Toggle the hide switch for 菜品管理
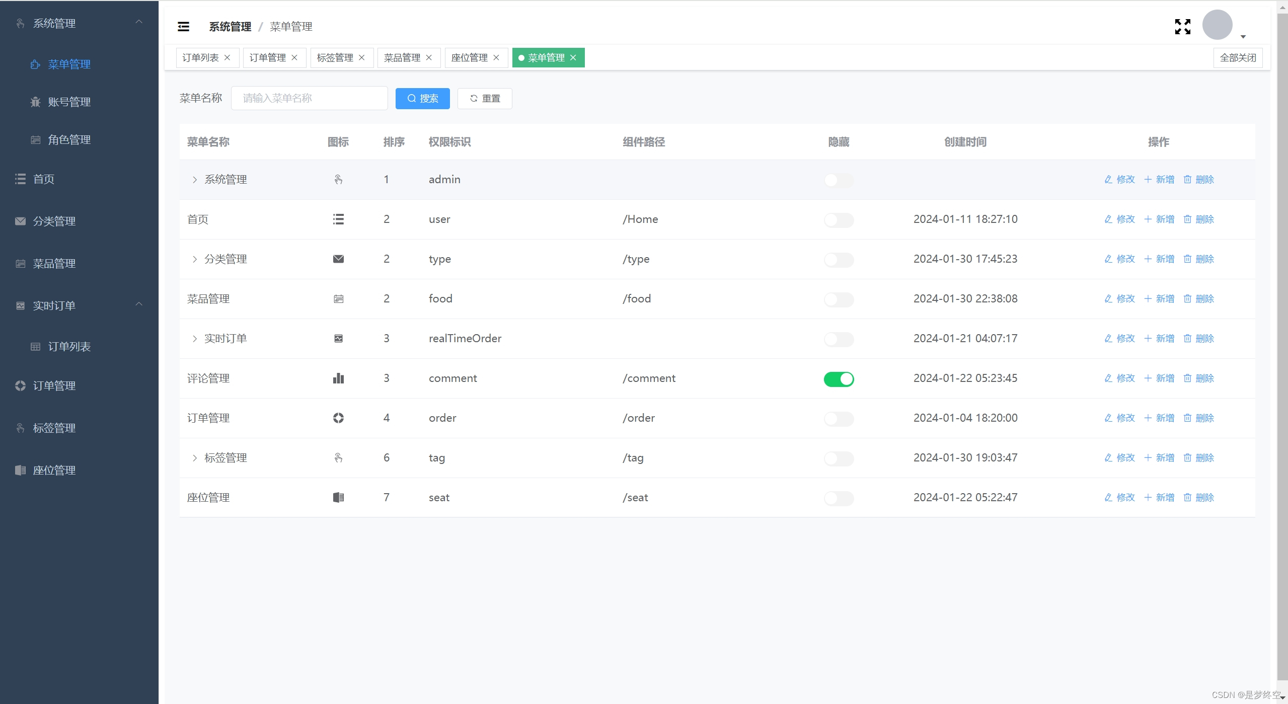The image size is (1288, 704). pos(839,299)
